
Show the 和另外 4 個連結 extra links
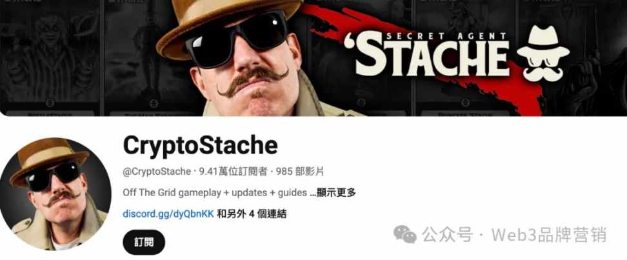pyautogui.click(x=252, y=214)
